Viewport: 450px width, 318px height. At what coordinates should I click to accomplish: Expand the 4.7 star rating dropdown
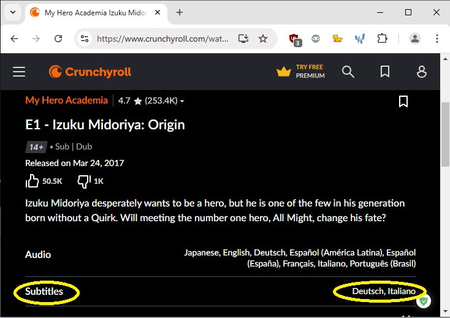pyautogui.click(x=151, y=100)
